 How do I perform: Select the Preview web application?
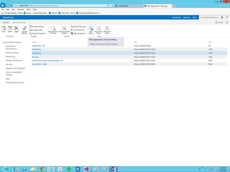35,57
